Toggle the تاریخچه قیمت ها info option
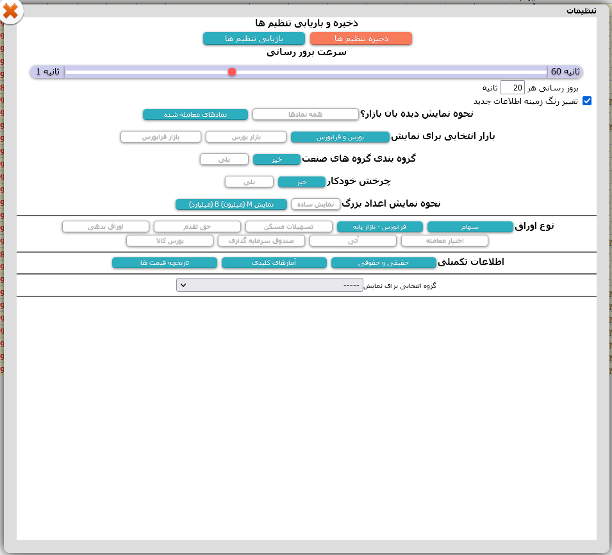This screenshot has width=612, height=555. (164, 263)
